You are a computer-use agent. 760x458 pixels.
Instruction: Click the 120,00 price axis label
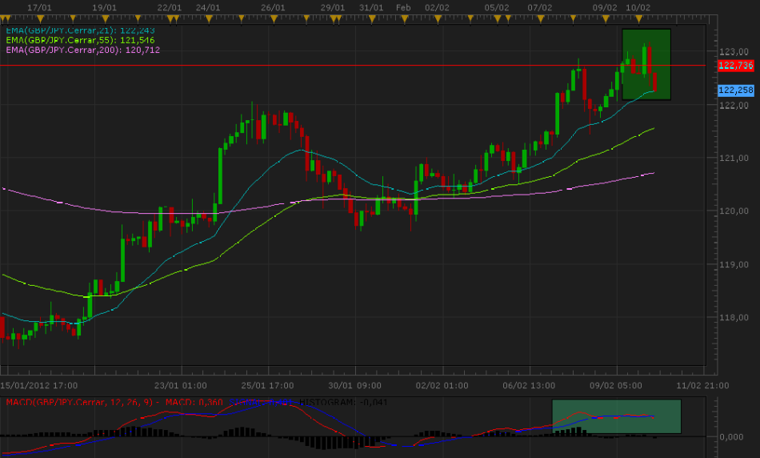[x=734, y=211]
